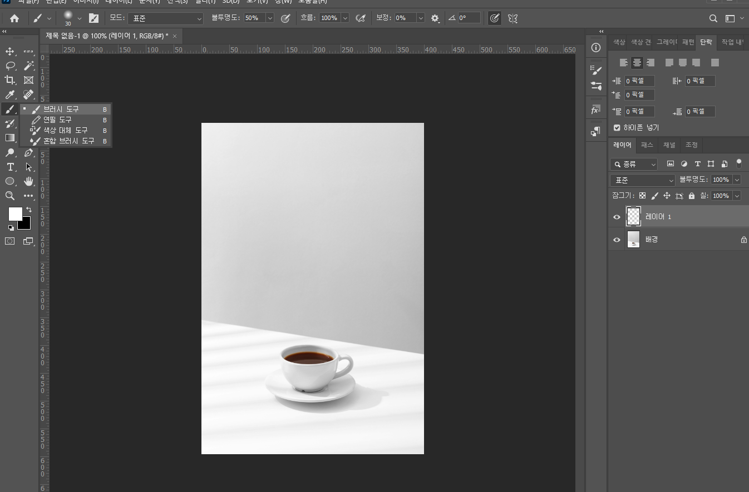This screenshot has width=749, height=492.
Task: Choose 혼합 브러시 도구 from the flyout
Action: 66,141
